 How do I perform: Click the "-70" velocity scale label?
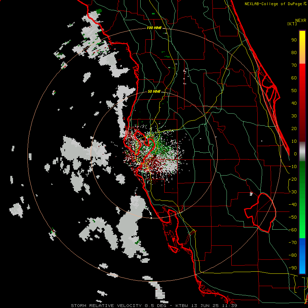pyautogui.click(x=293, y=243)
